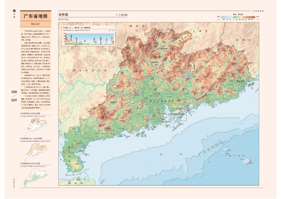Click the description text block under Relief

tap(36, 69)
